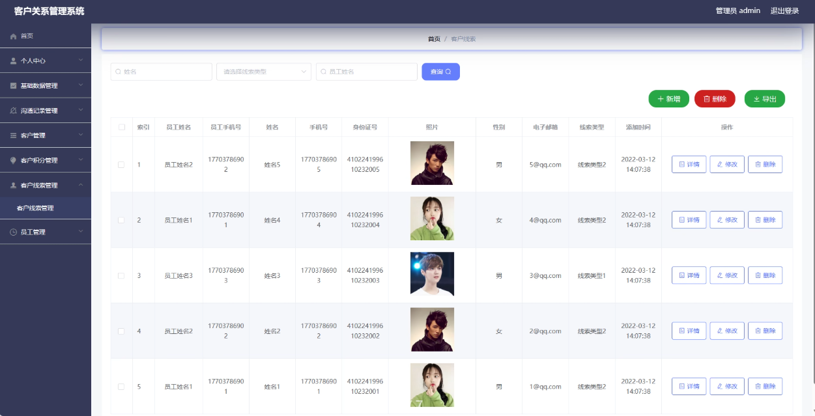
Task: Select the checkbox for row 3
Action: click(121, 275)
